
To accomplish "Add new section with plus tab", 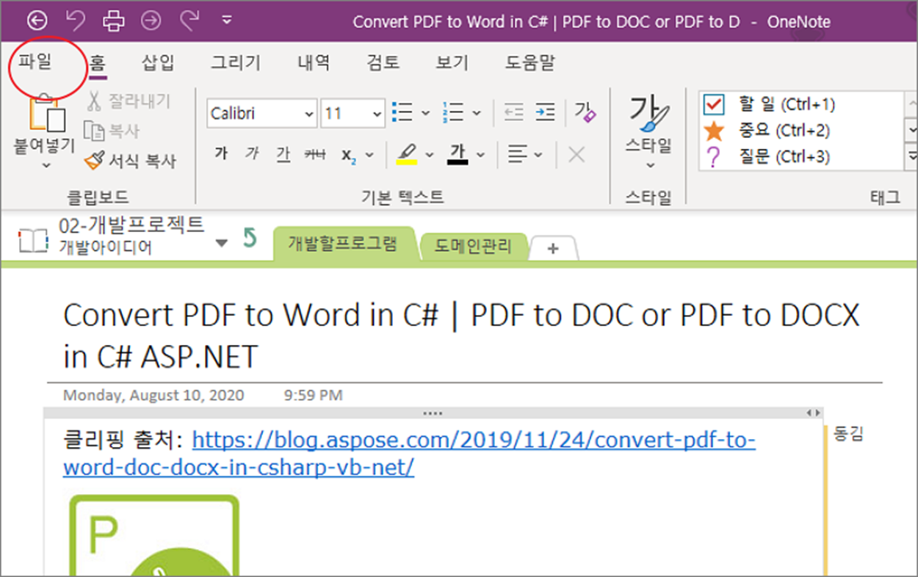I will point(553,248).
